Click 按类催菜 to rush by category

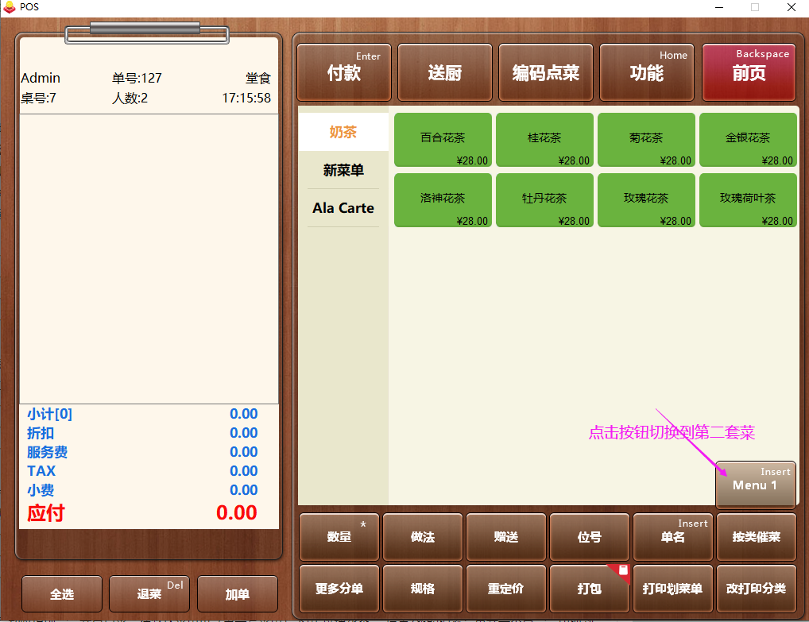click(x=757, y=537)
